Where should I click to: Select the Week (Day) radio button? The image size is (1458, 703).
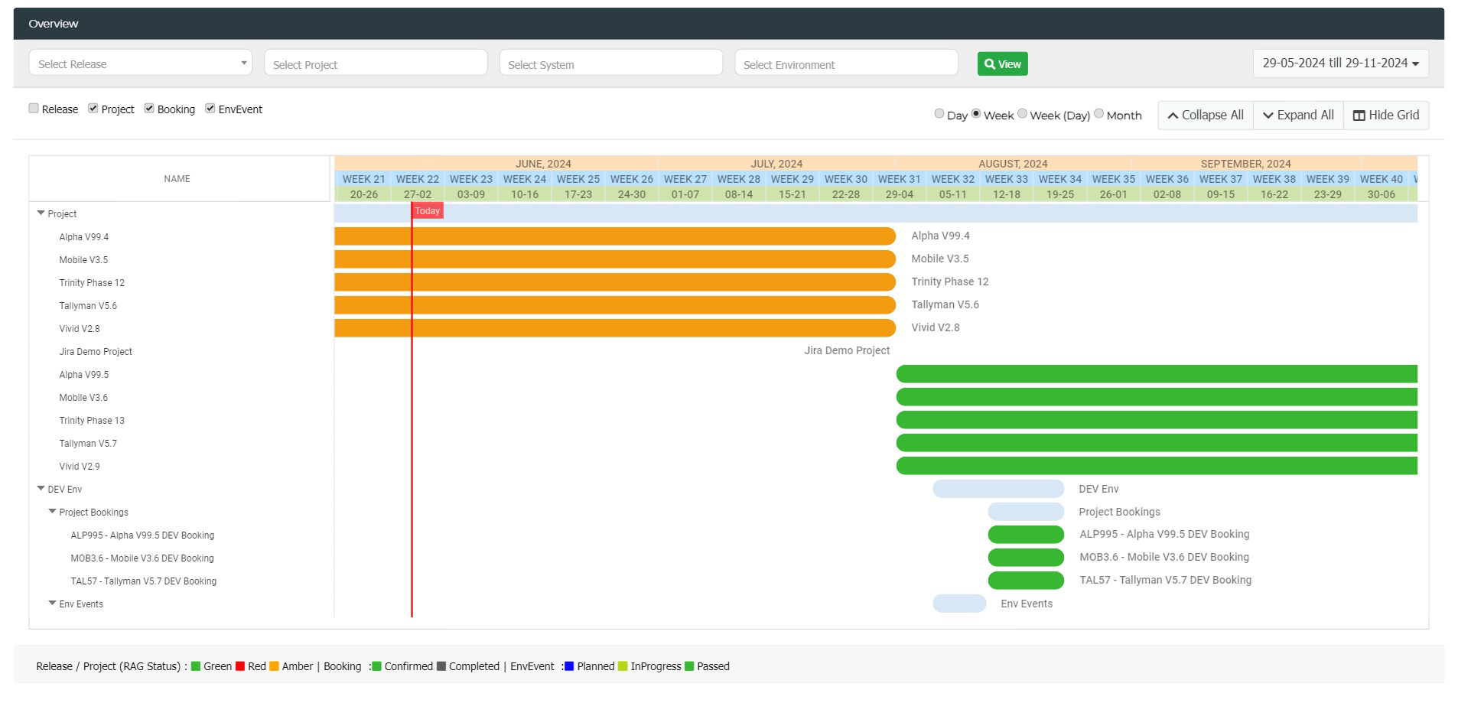(1022, 114)
